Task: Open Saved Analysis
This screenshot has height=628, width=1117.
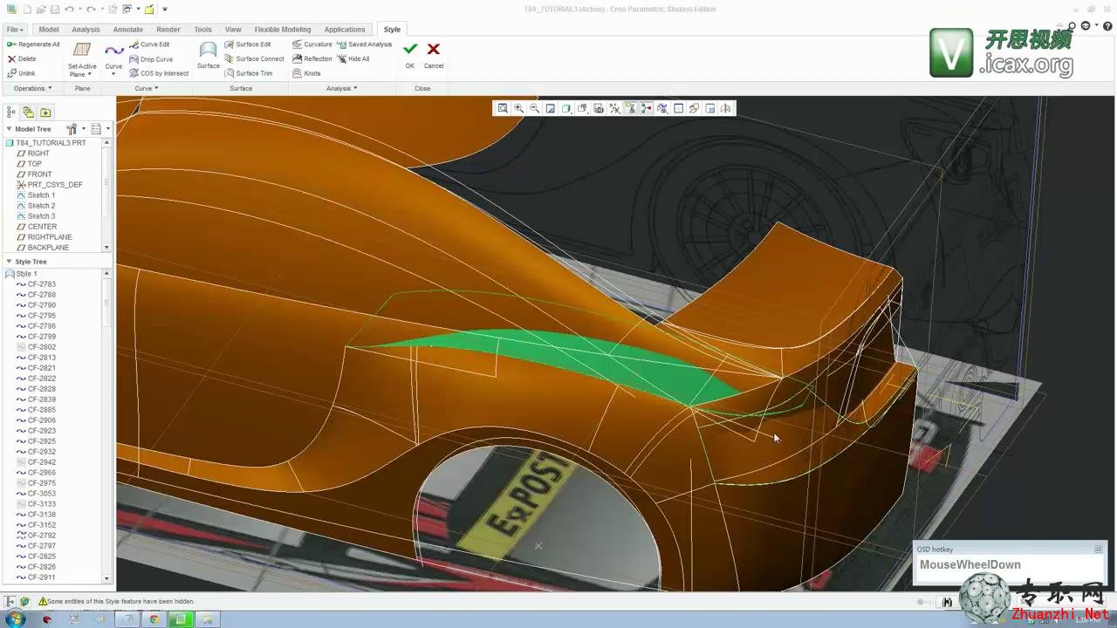Action: pyautogui.click(x=365, y=44)
